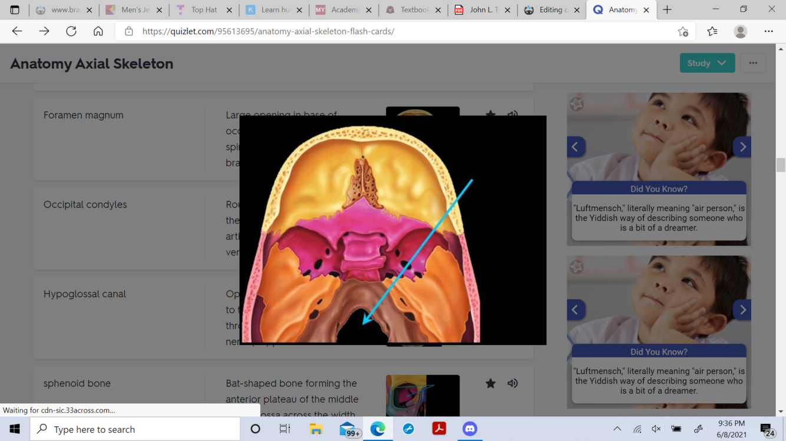The height and width of the screenshot is (441, 786).
Task: Switch to the www.bra tab
Action: [64, 9]
